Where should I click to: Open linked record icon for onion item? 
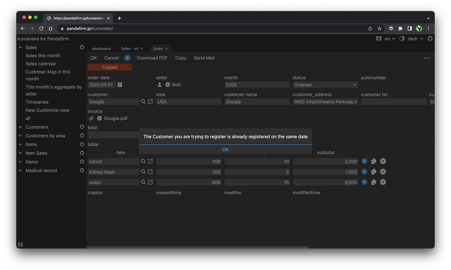click(x=150, y=182)
